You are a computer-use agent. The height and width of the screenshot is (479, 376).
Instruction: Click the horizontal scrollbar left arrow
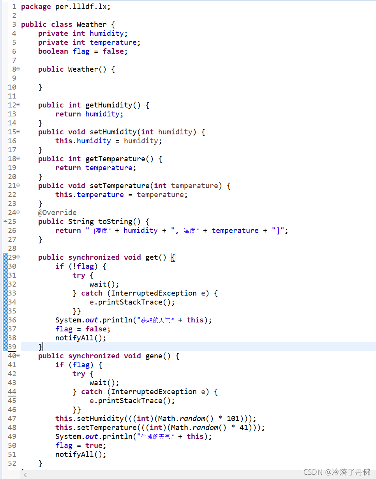[25, 475]
